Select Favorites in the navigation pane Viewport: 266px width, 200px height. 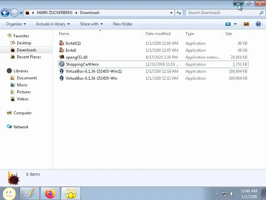(21, 36)
